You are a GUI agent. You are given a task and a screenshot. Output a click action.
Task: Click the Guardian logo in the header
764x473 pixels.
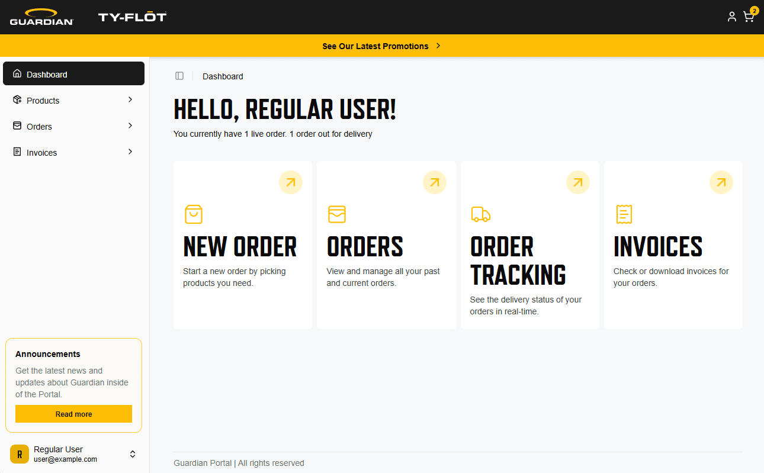(x=41, y=17)
